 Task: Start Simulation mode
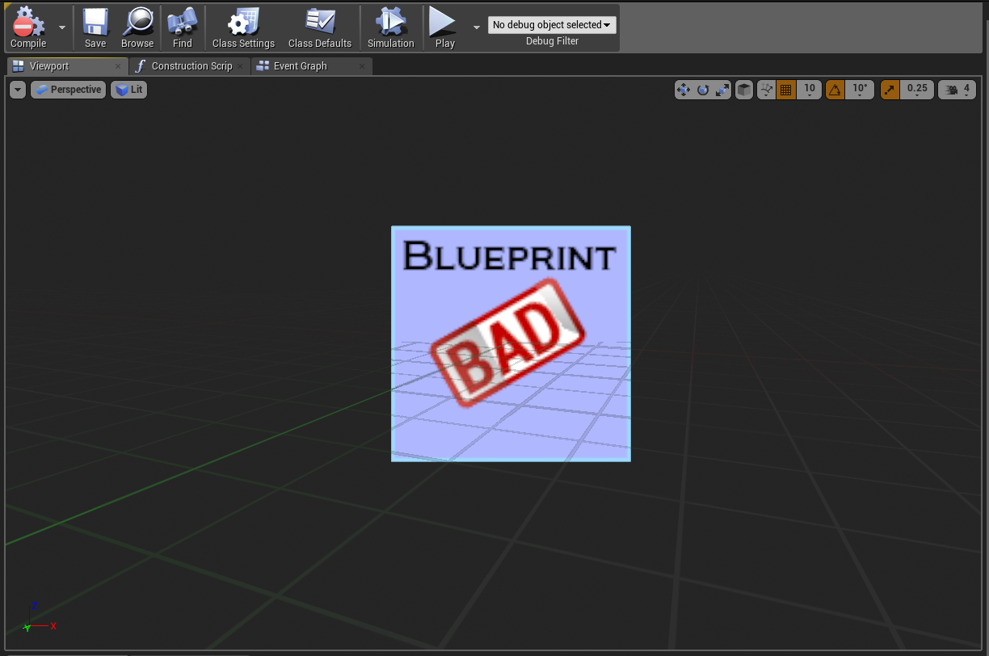(x=391, y=28)
